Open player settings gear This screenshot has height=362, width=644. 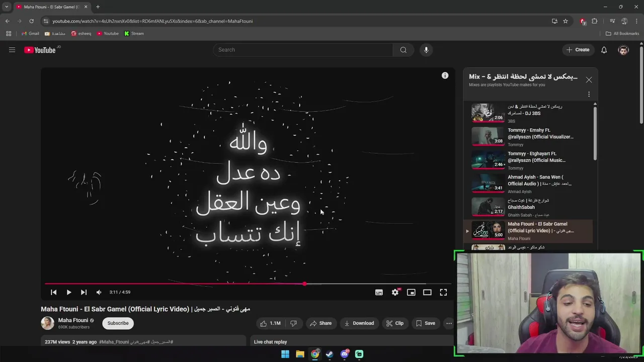(395, 292)
